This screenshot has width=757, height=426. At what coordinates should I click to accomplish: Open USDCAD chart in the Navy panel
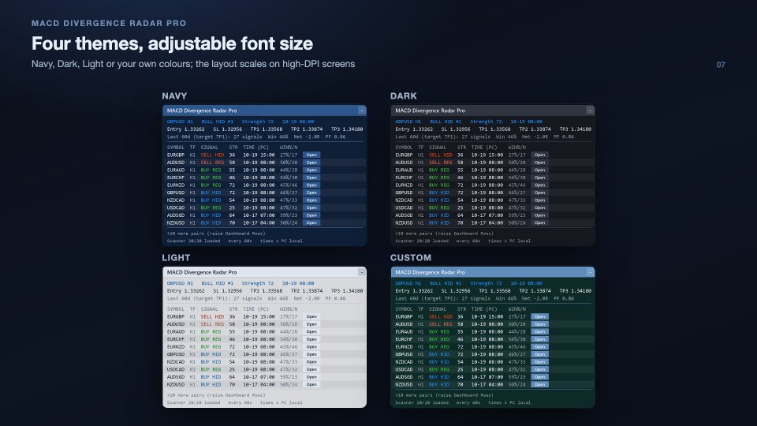click(x=311, y=207)
